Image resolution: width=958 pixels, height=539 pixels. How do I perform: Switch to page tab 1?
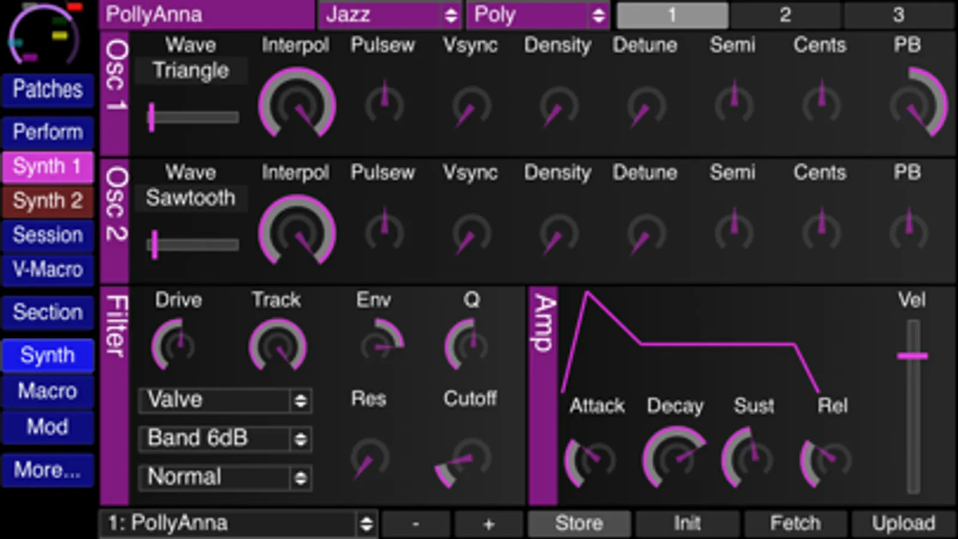(672, 15)
